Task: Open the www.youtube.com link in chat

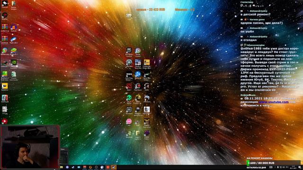Action: tap(274, 102)
